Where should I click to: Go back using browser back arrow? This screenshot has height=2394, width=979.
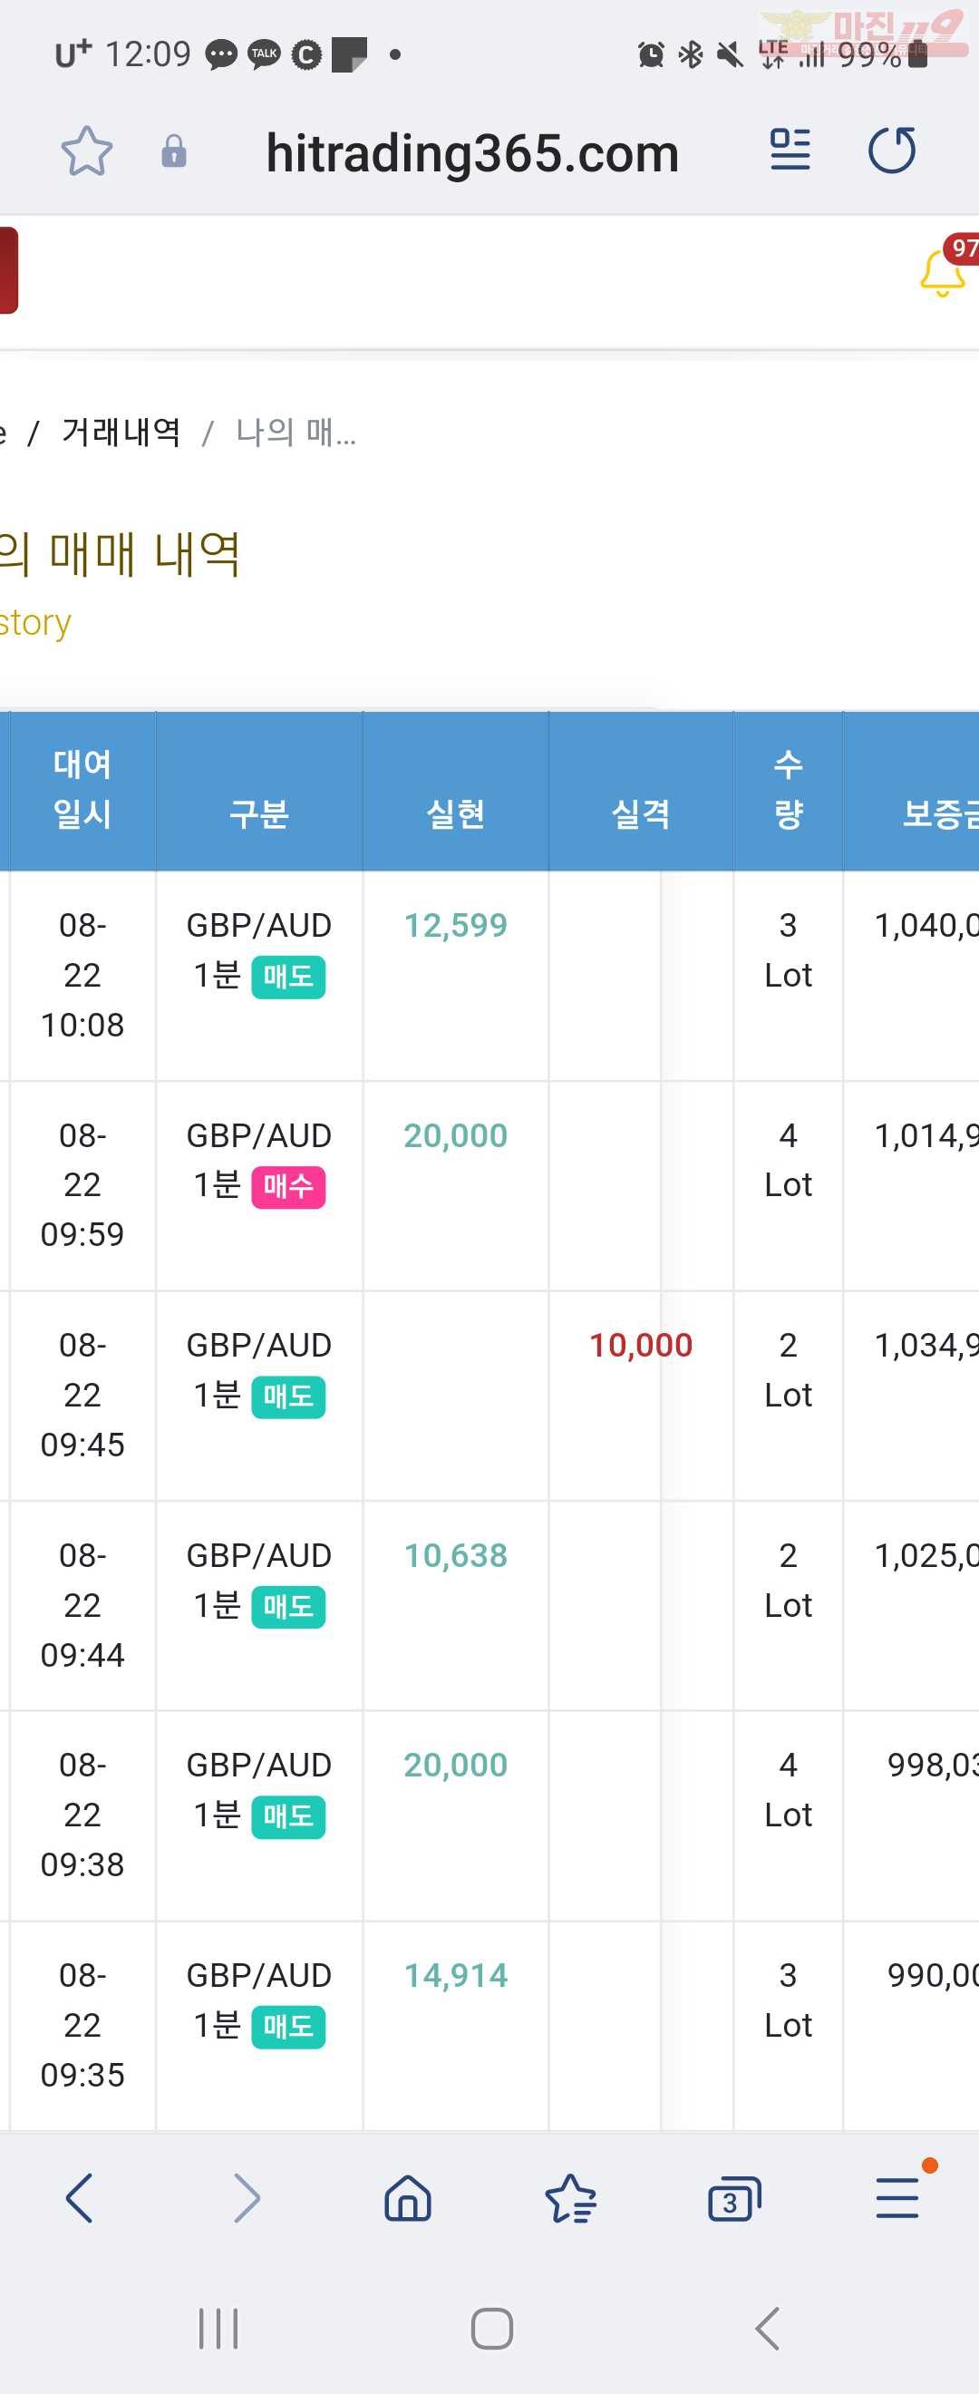[80, 2198]
